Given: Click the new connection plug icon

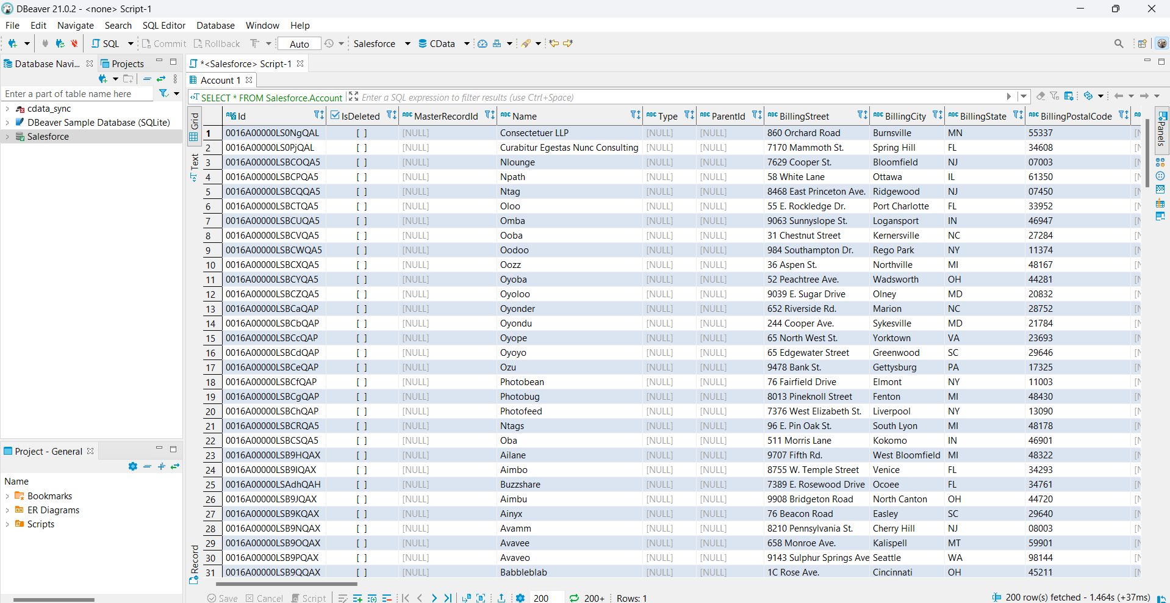Looking at the screenshot, I should pyautogui.click(x=12, y=43).
